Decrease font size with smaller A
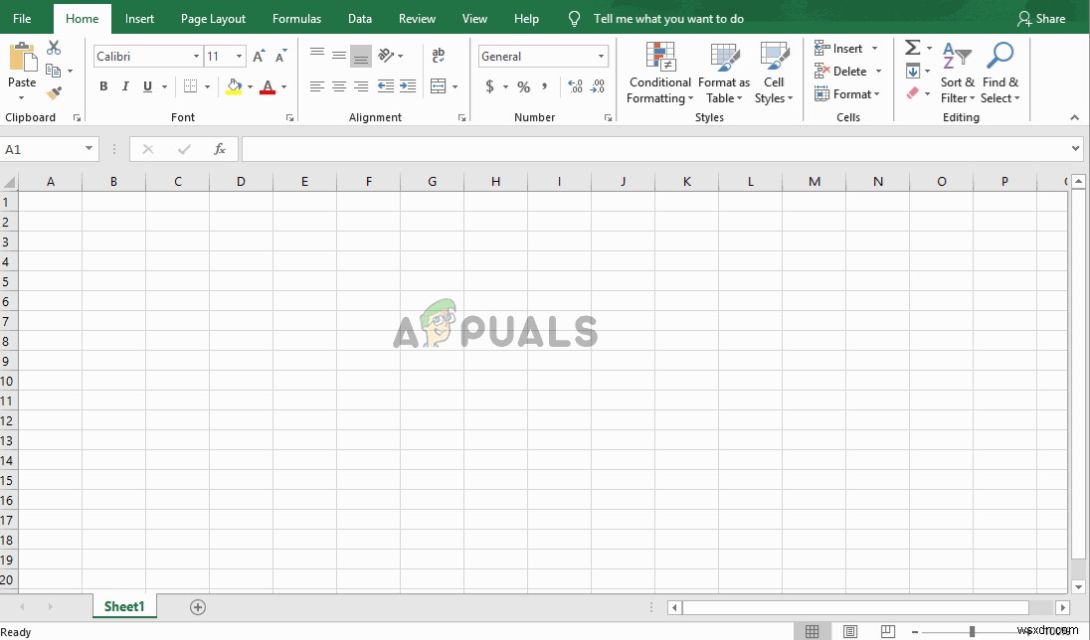Image resolution: width=1090 pixels, height=640 pixels. pyautogui.click(x=280, y=57)
